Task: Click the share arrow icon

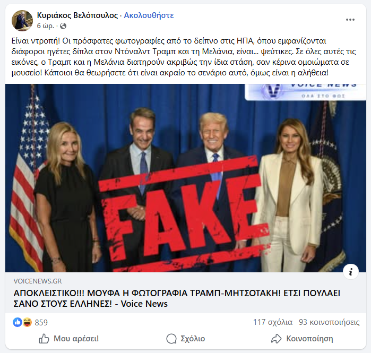Action: [x=277, y=339]
